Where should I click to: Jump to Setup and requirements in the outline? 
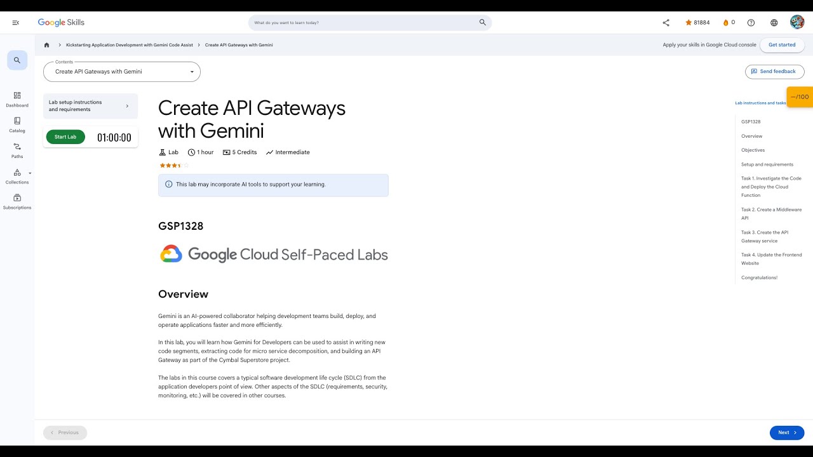point(767,164)
